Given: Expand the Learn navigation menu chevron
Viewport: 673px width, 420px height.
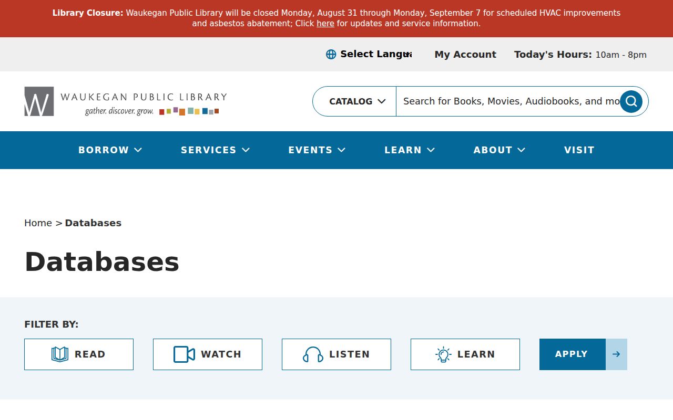Looking at the screenshot, I should tap(431, 150).
